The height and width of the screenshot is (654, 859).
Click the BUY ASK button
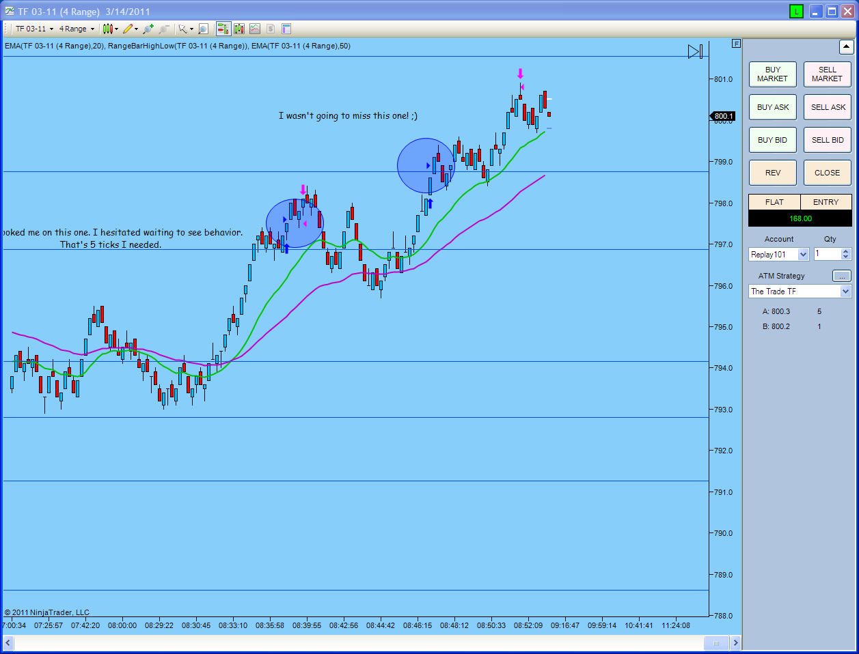pyautogui.click(x=773, y=107)
